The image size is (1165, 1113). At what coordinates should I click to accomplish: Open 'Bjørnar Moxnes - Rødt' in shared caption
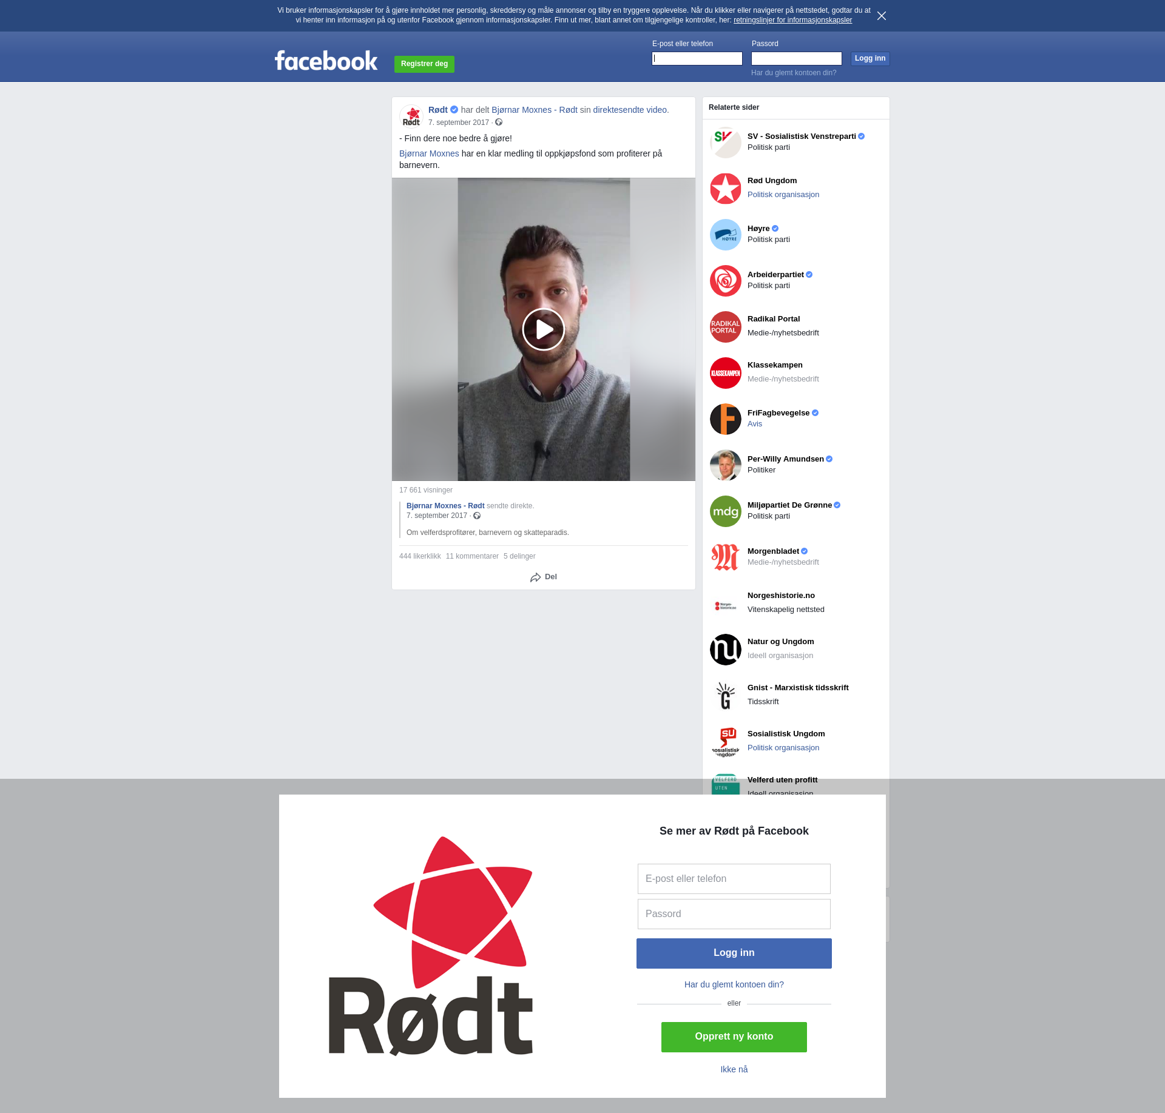tap(445, 506)
